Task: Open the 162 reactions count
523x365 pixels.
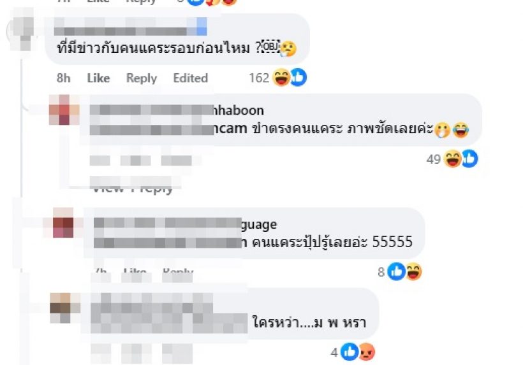Action: tap(259, 78)
